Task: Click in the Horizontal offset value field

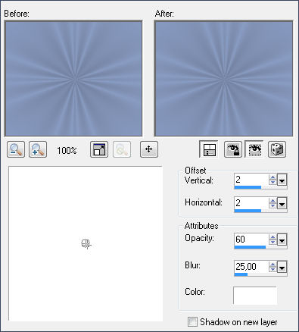Action: point(251,203)
